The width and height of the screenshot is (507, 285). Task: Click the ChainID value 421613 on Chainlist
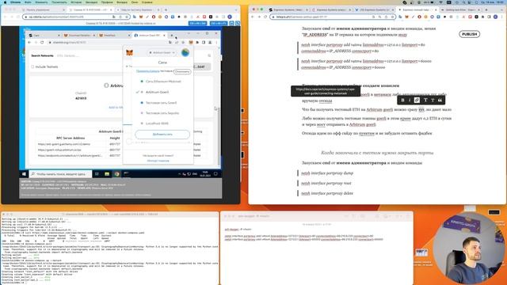point(81,98)
